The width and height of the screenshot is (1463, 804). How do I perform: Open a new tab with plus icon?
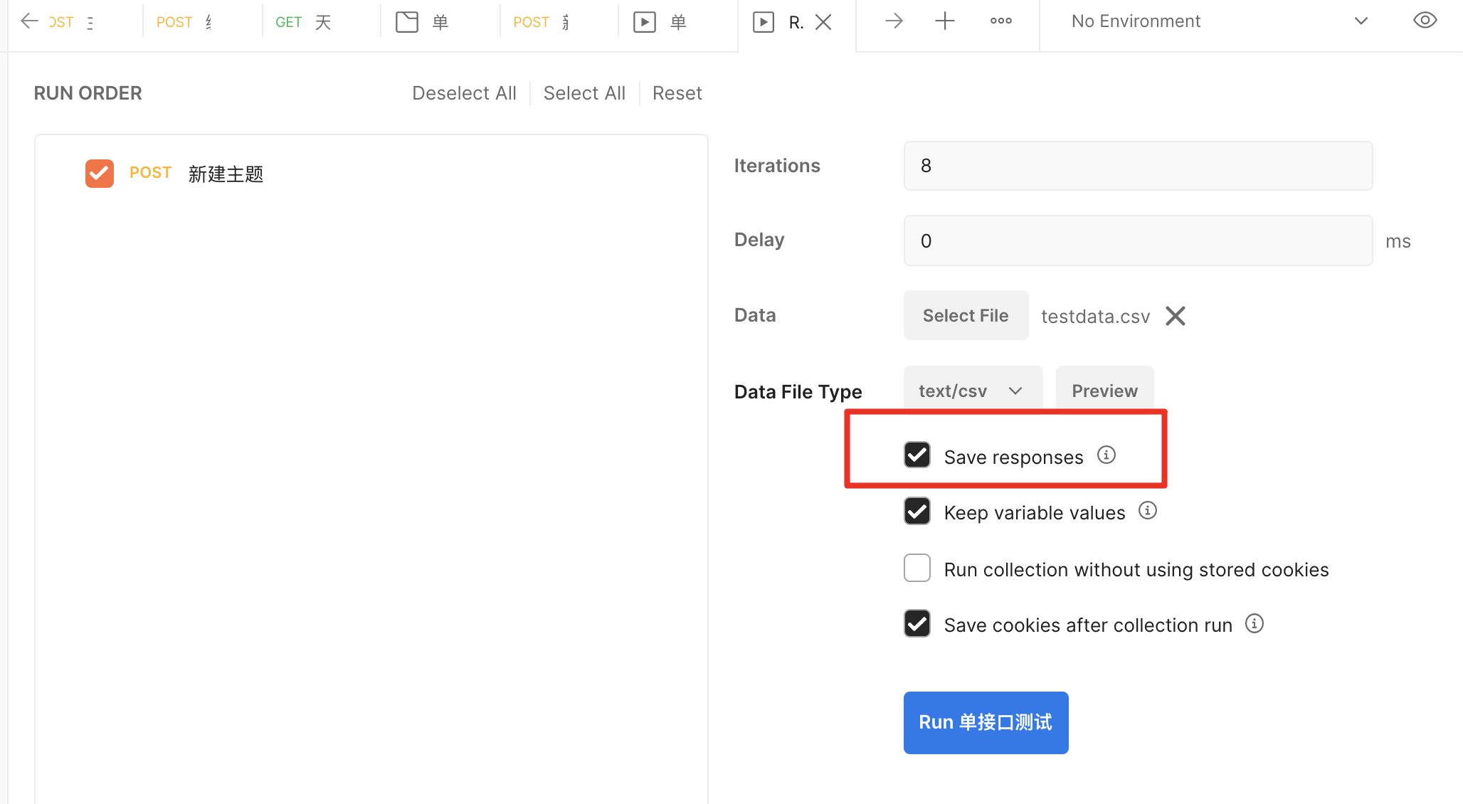[944, 21]
